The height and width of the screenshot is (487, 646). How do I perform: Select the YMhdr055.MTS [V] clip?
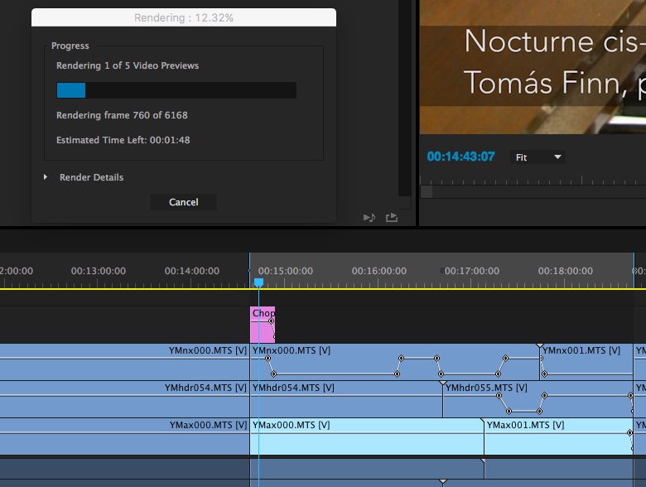point(538,399)
